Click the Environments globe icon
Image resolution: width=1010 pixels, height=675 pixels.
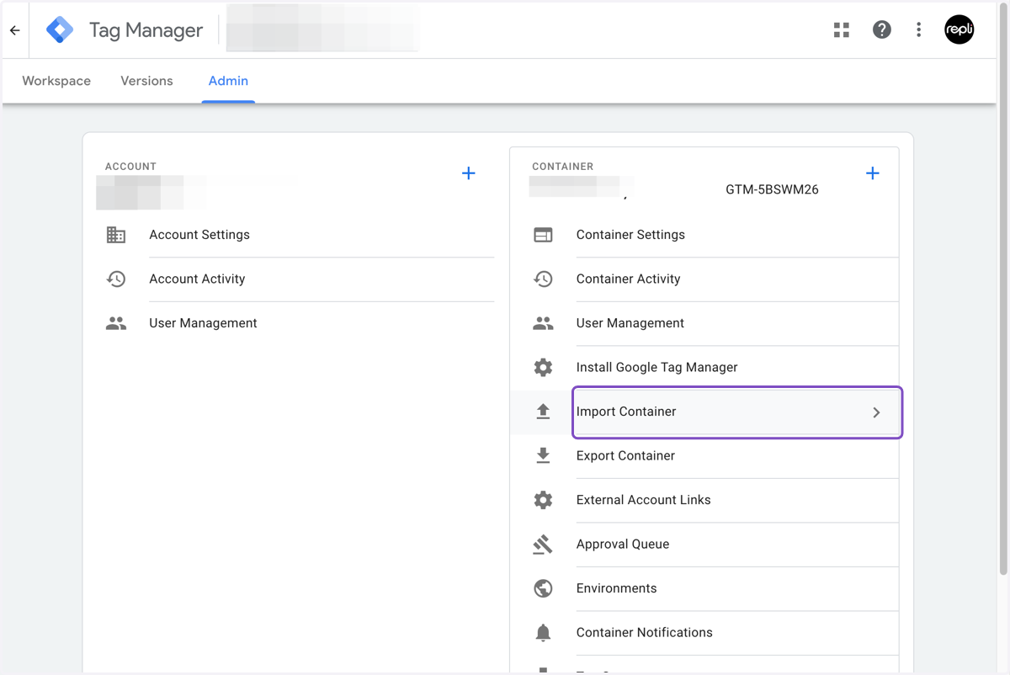click(543, 588)
